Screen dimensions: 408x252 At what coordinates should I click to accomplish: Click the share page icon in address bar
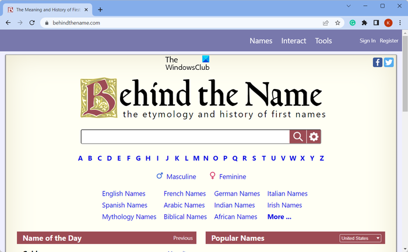point(325,23)
